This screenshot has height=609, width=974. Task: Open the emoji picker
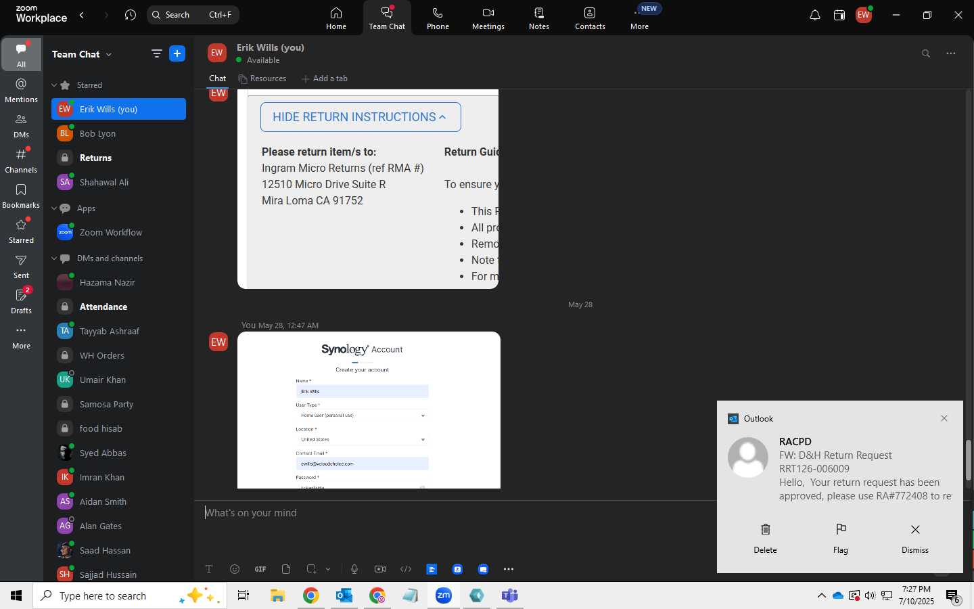click(235, 569)
